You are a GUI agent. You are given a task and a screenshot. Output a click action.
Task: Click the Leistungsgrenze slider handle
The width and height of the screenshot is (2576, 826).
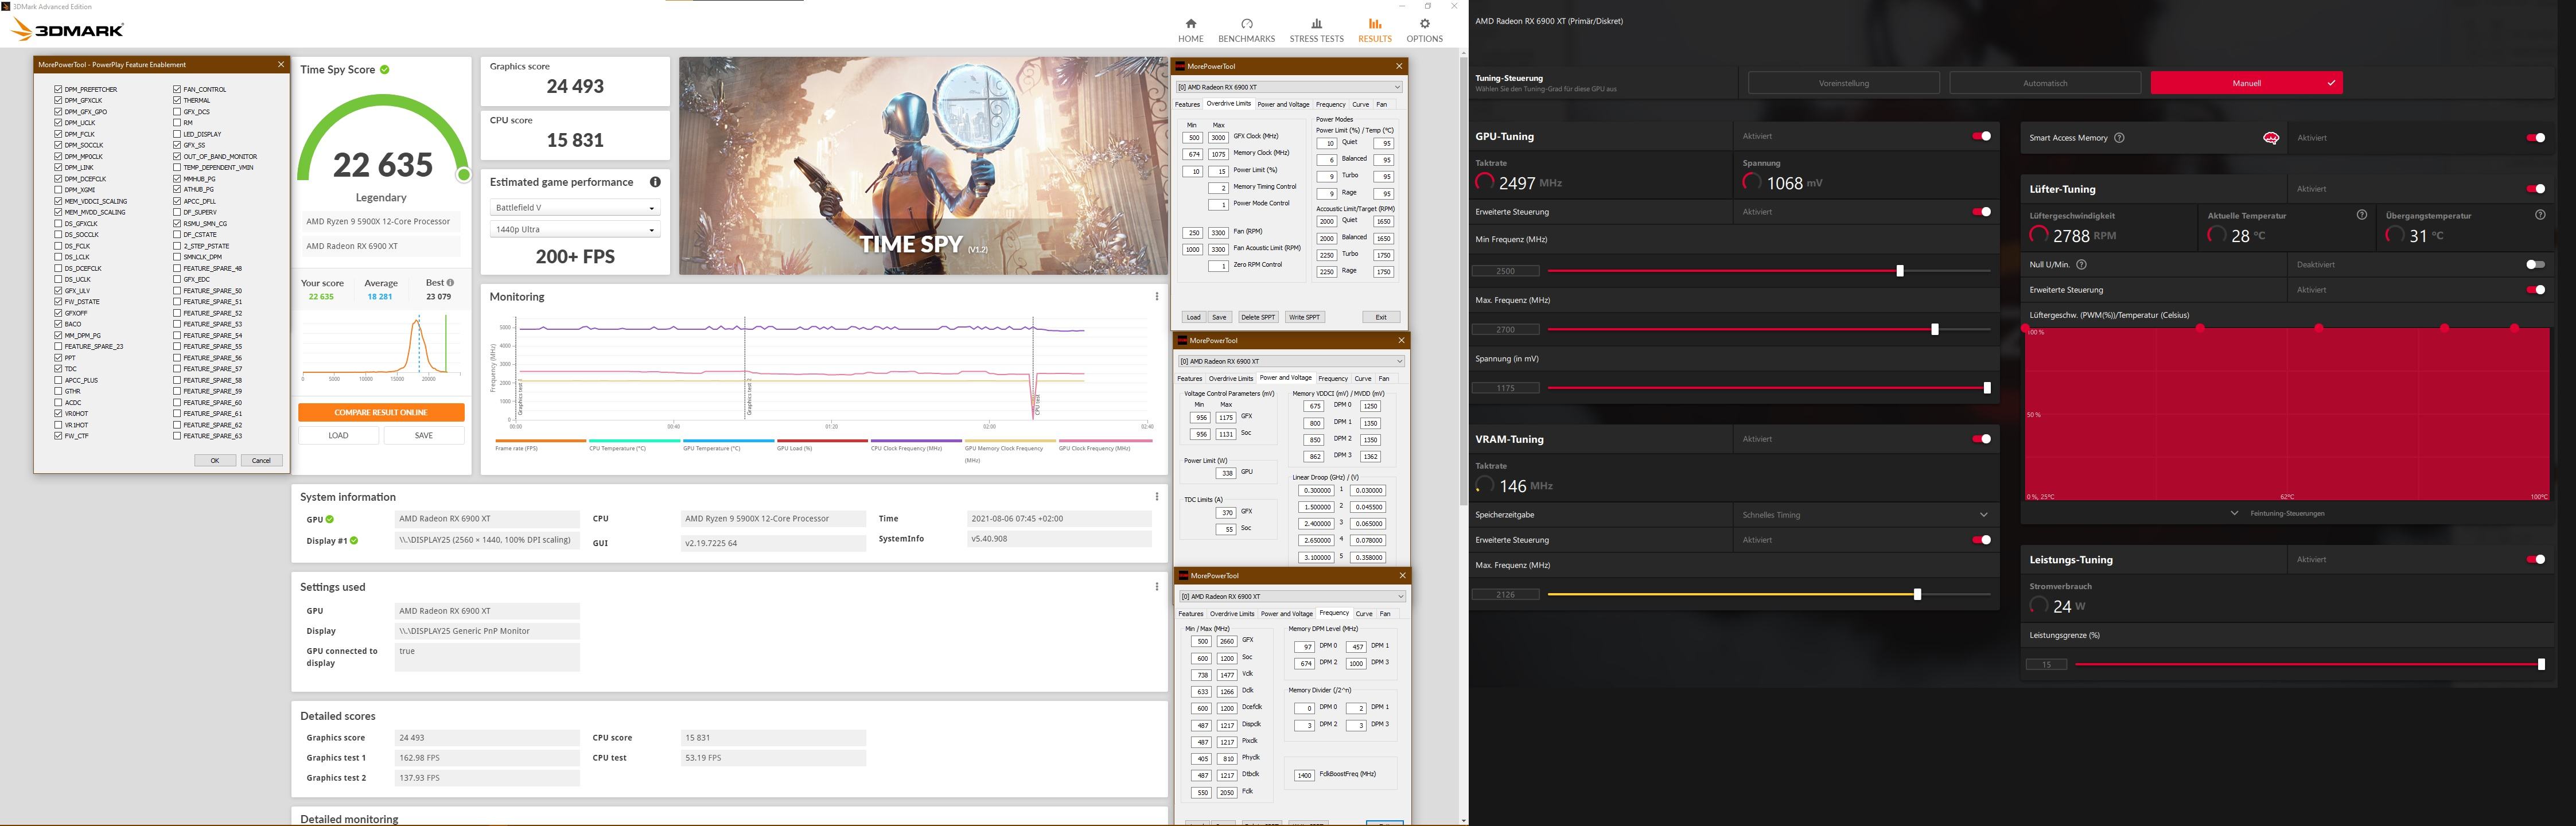coord(2541,664)
